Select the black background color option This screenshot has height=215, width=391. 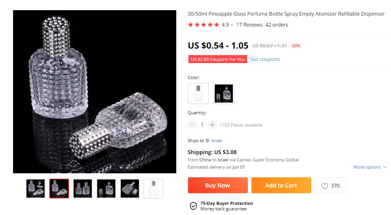[x=223, y=94]
